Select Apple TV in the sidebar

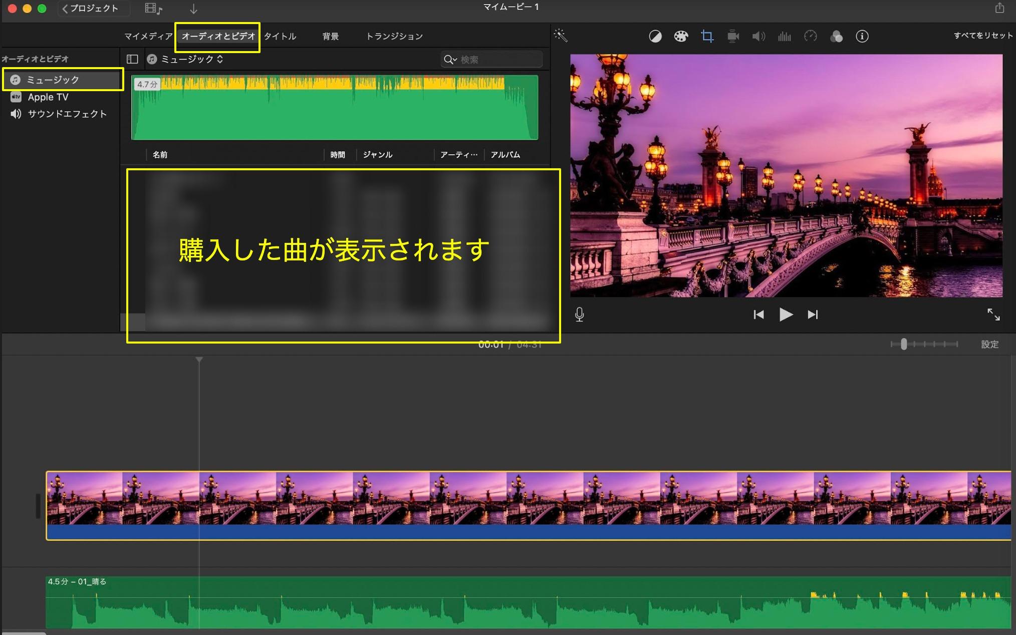(x=48, y=97)
